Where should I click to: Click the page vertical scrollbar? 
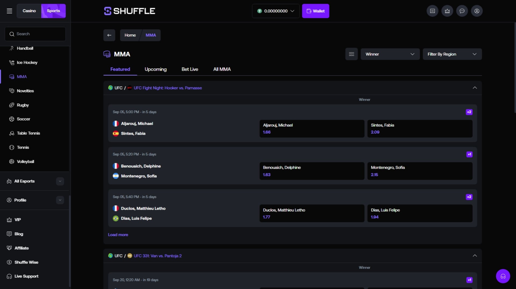tap(515, 68)
